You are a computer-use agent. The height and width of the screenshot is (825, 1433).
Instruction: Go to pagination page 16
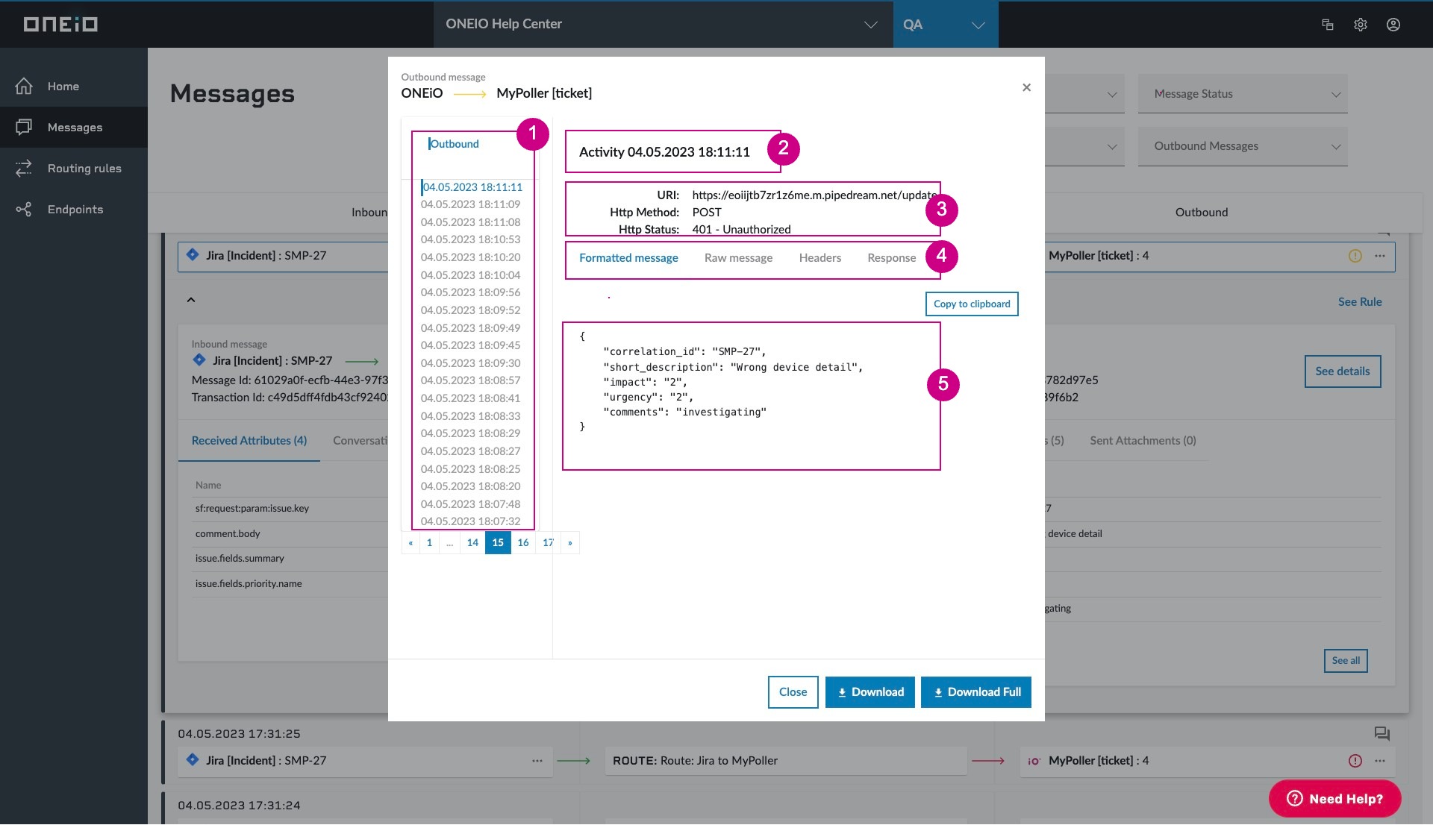click(523, 543)
